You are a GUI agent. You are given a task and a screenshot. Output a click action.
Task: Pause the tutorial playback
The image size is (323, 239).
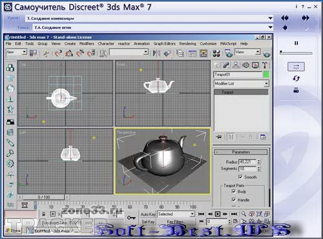[x=297, y=43]
